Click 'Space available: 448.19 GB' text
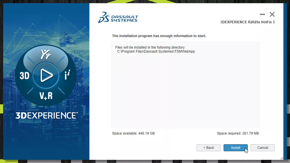Screen dimensions: 290x163 133,133
